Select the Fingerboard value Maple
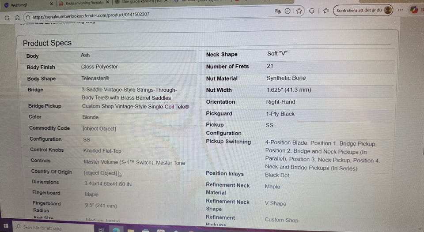Screen dimensions: 424x232 (x=92, y=194)
